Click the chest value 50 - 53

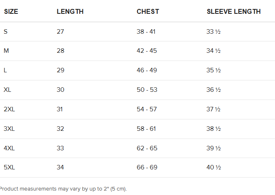point(147,90)
